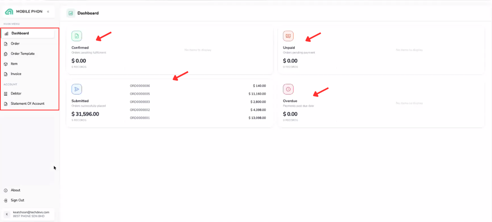Screen dimensions: 492x222
Task: Click the user avatar K badge
Action: click(7, 214)
